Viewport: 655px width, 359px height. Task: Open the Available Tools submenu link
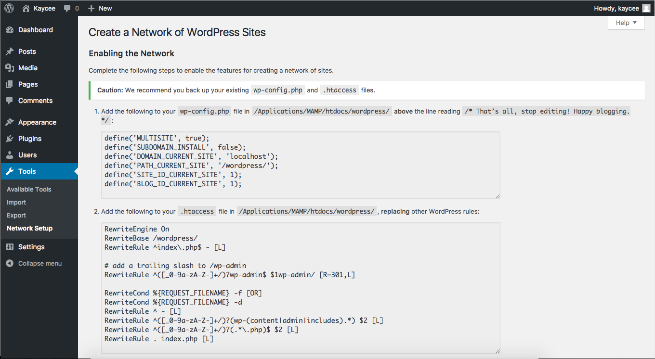point(29,189)
